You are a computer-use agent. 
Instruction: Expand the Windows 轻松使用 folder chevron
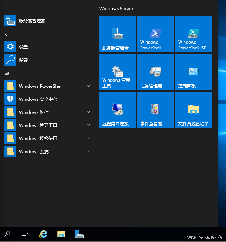pos(88,138)
